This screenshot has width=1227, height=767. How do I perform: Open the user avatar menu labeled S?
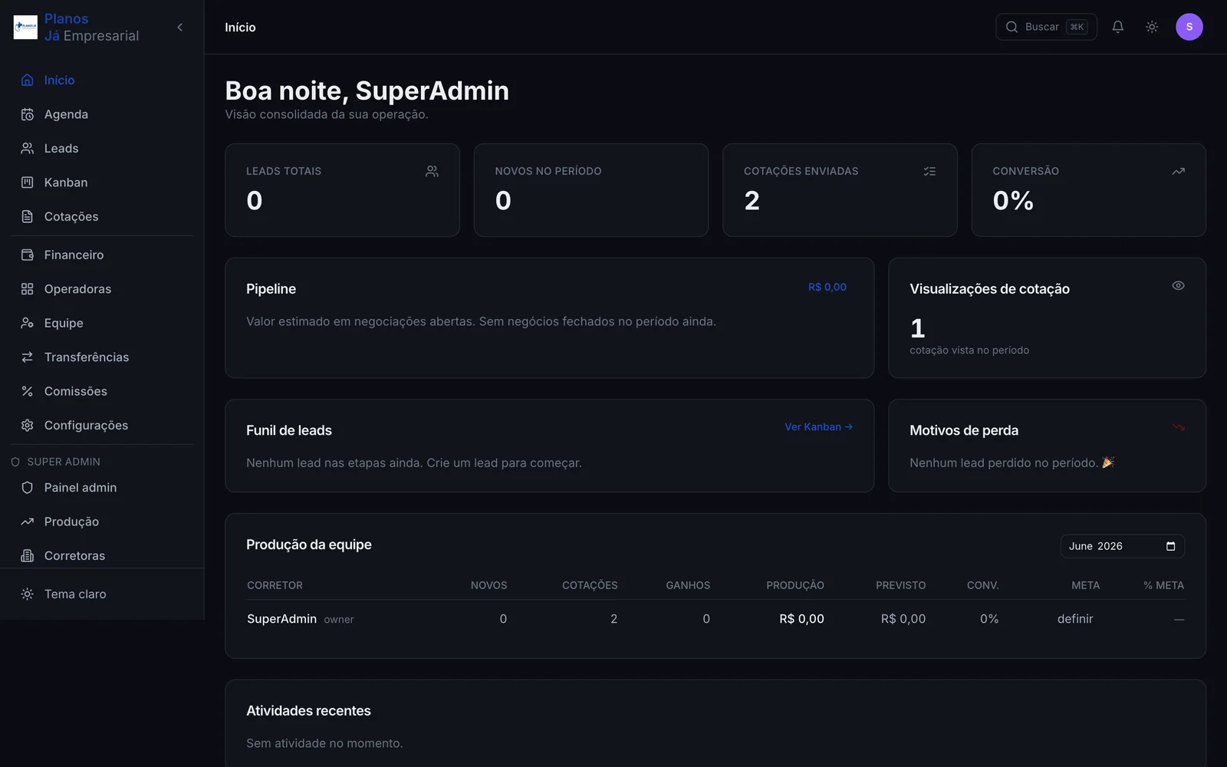pos(1189,27)
